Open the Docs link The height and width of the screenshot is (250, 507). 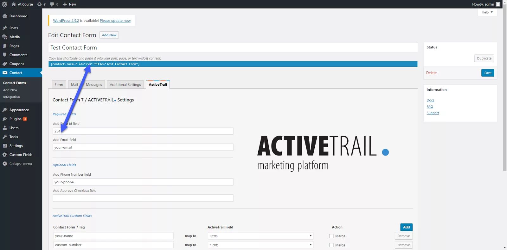[430, 100]
